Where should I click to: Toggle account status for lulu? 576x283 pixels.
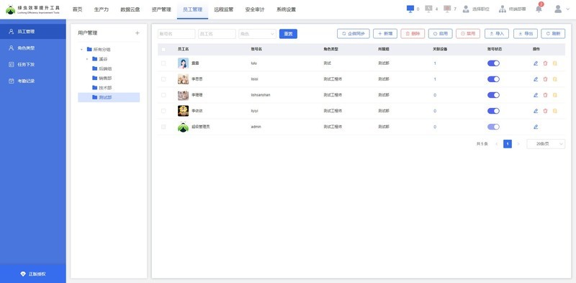tap(493, 63)
